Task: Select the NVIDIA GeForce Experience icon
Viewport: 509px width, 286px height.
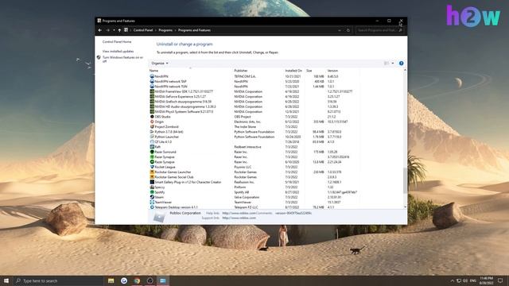Action: [152, 96]
